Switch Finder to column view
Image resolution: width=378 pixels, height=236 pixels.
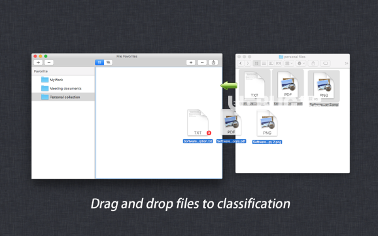(271, 64)
